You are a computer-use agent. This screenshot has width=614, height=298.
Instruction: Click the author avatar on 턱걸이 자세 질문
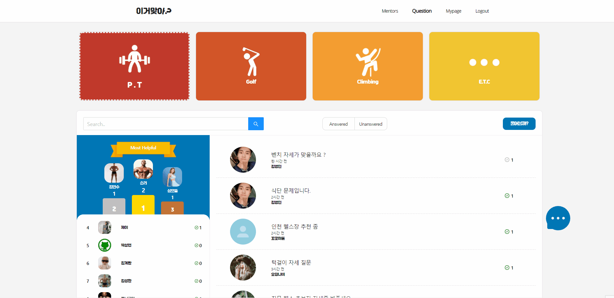pyautogui.click(x=243, y=268)
